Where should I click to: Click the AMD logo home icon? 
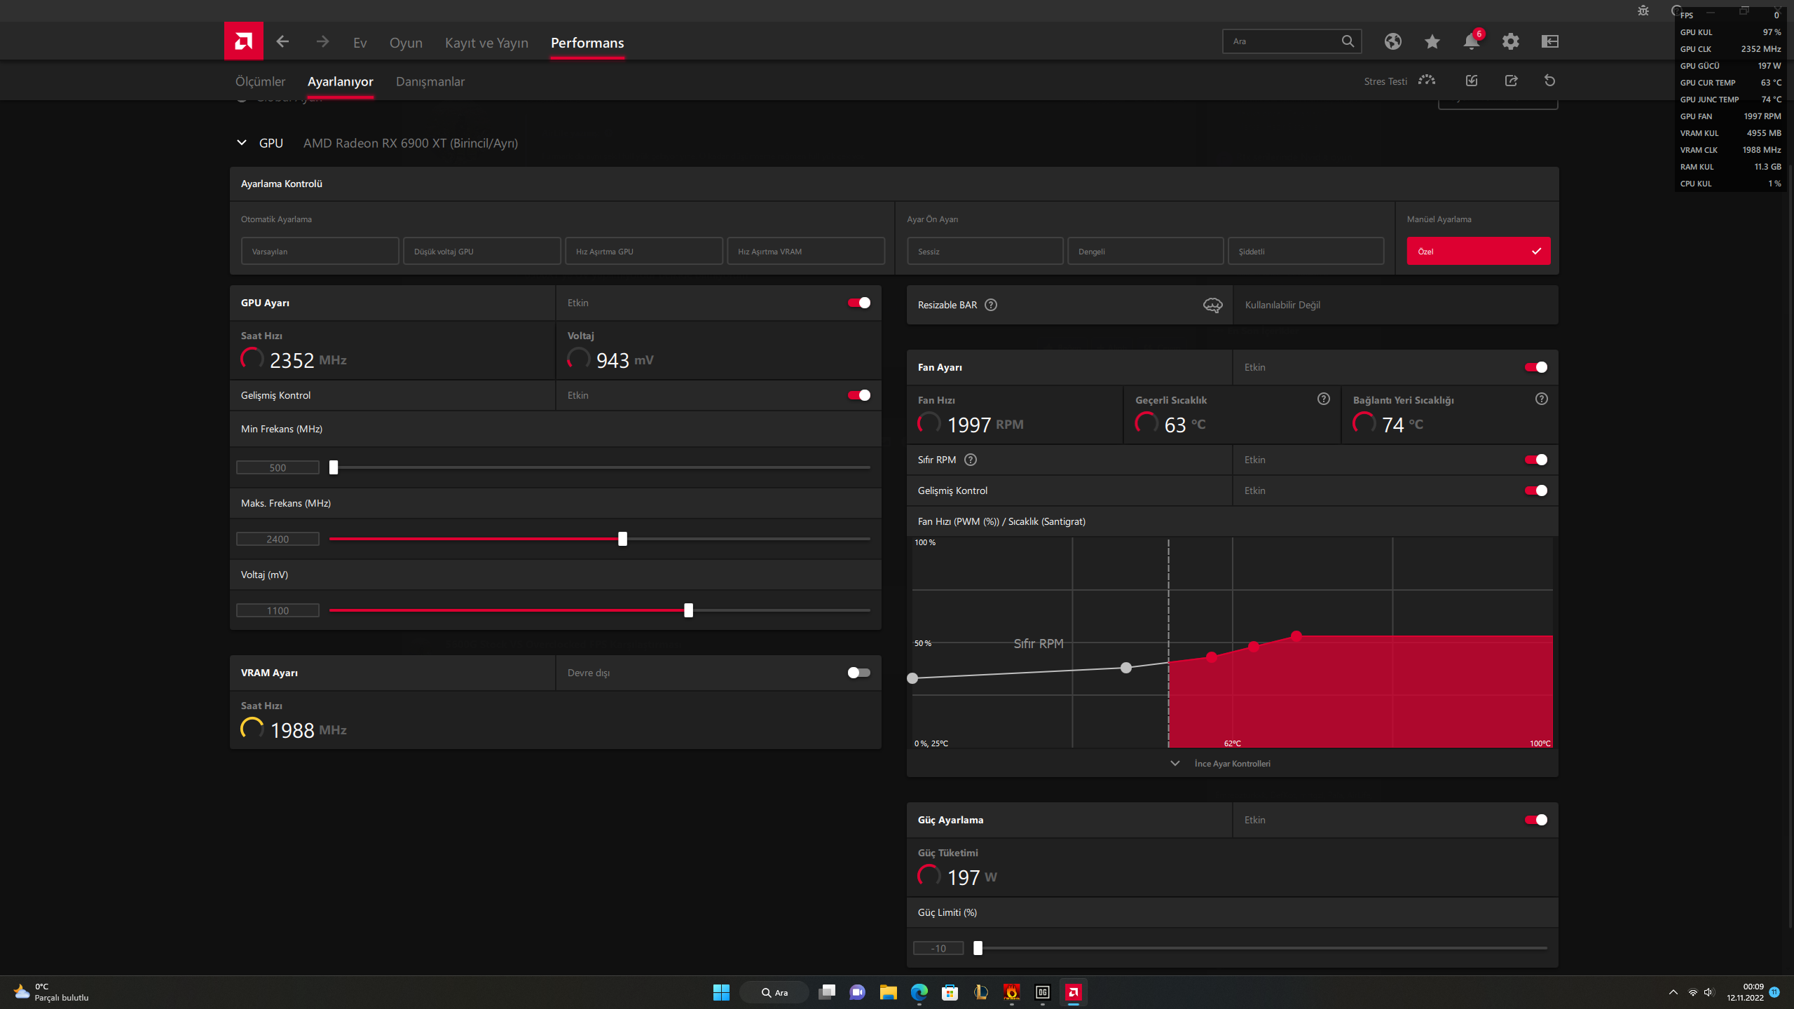click(243, 41)
